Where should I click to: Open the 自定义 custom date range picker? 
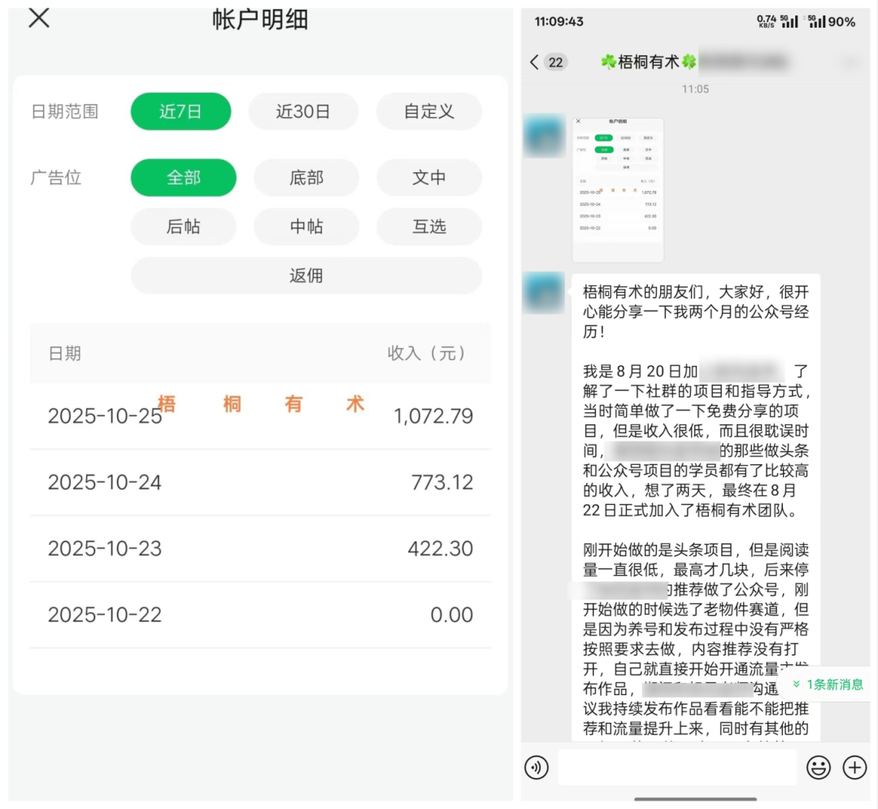pyautogui.click(x=428, y=111)
